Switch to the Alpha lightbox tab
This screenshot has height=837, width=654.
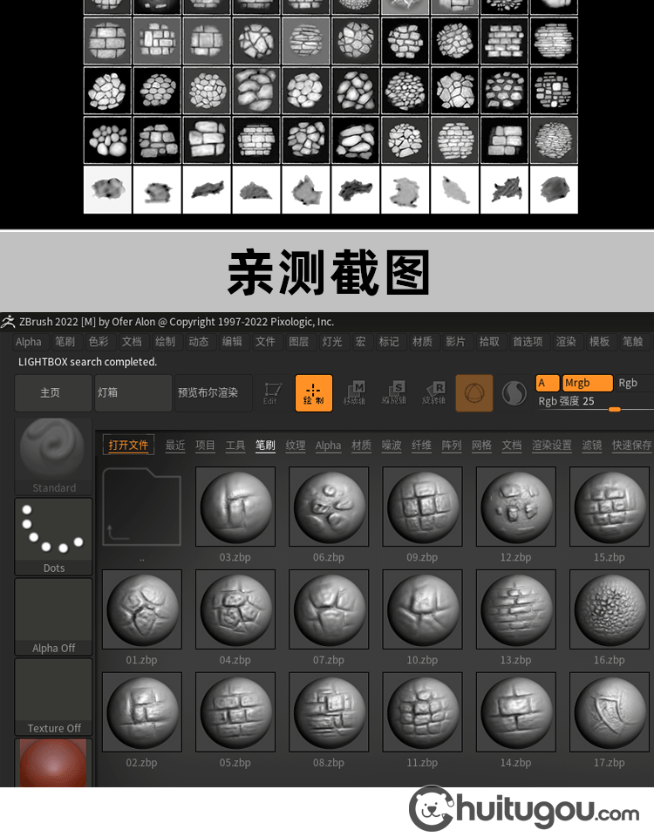coord(328,446)
